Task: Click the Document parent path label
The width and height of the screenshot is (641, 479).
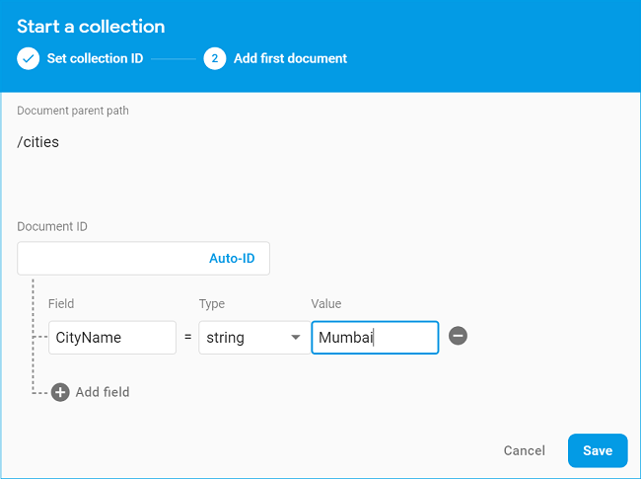Action: coord(73,111)
